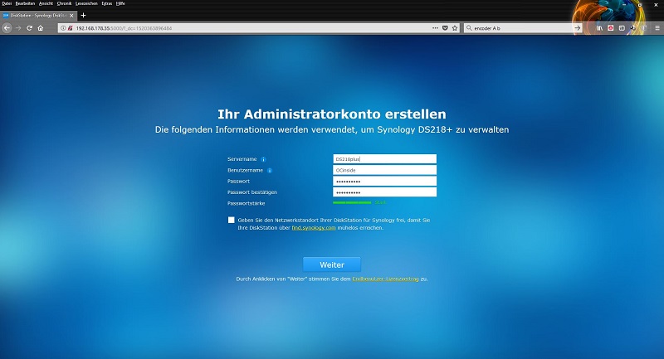Viewport: 664px width, 359px height.
Task: Go back to the previous page
Action: [7, 28]
